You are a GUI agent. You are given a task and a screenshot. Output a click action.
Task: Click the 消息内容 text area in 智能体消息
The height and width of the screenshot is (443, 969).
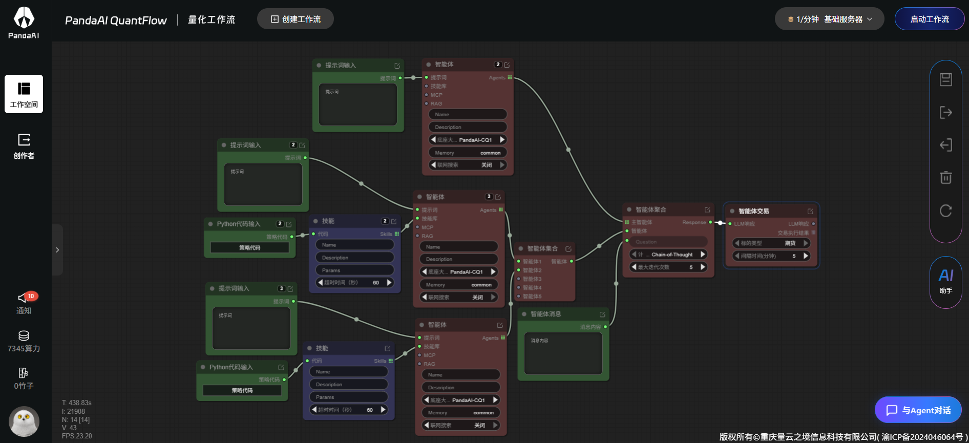click(563, 353)
